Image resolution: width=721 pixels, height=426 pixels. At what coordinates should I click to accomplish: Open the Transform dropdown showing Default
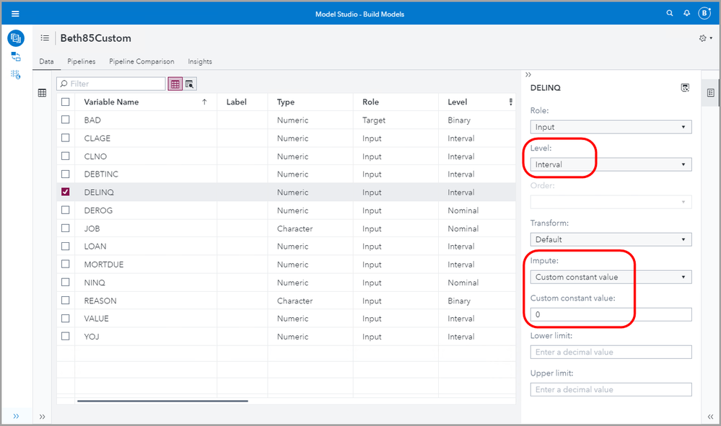[x=611, y=239]
